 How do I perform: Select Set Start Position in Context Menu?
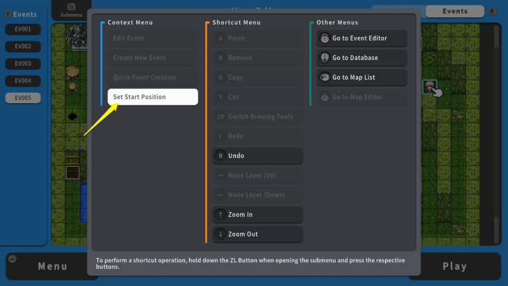point(153,97)
